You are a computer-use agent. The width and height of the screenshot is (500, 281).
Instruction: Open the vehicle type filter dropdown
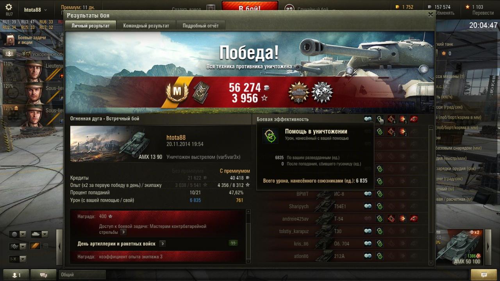pos(39,234)
